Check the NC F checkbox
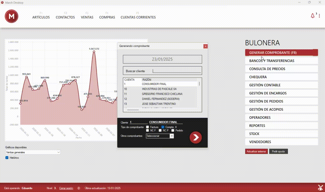 148,130
